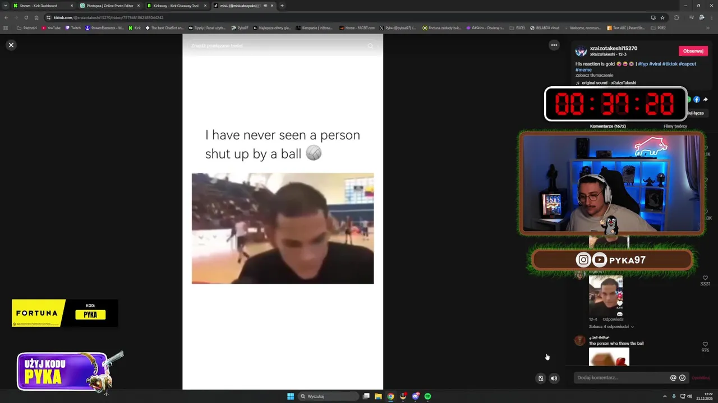Screen dimensions: 718x403
Task: Switch to Photopea Online Photo Editor tab
Action: [x=109, y=6]
